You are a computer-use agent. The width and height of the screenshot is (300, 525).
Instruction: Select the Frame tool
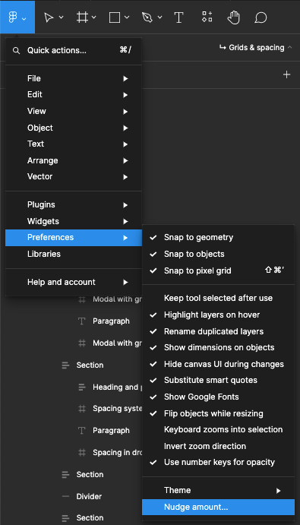[82, 17]
